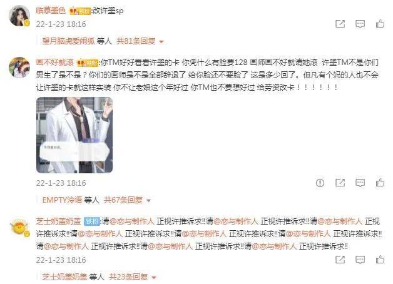The image size is (393, 284).
Task: Report the 画不好就滚 comment via warning icon
Action: pyautogui.click(x=320, y=183)
